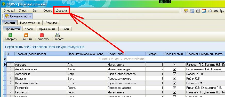Select the Геометрія subject cell

click(x=41, y=92)
